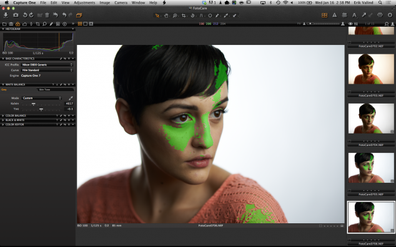The image size is (396, 247).
Task: Click the Print icon
Action: pos(380,15)
